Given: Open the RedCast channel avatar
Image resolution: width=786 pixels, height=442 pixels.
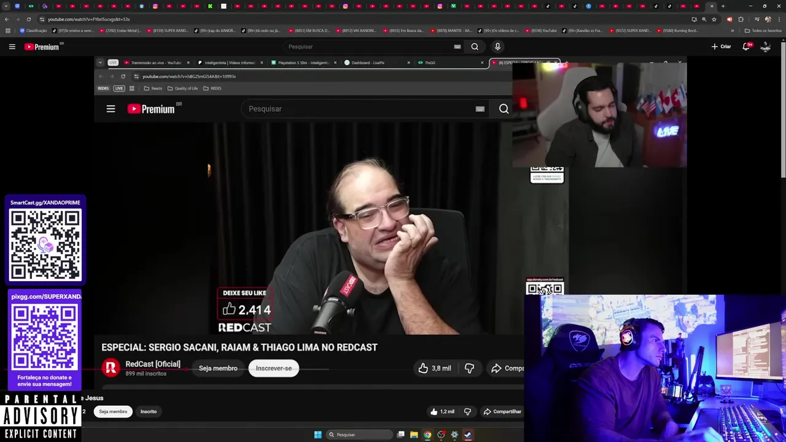Looking at the screenshot, I should [x=111, y=368].
